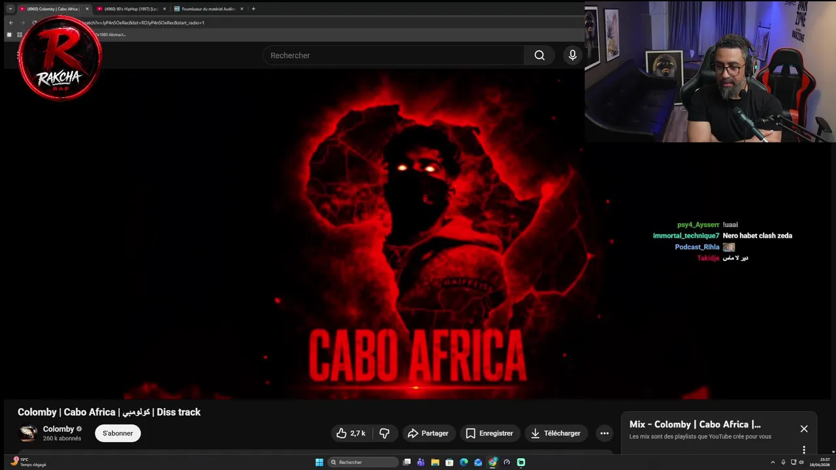
Task: Switch to Chrome taskbar icon
Action: coord(492,462)
